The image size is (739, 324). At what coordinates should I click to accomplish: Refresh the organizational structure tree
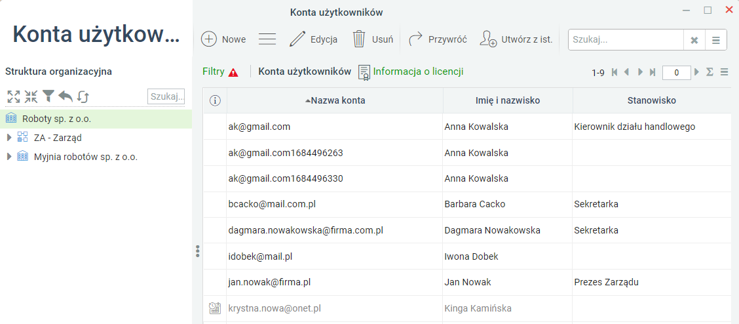pos(83,96)
